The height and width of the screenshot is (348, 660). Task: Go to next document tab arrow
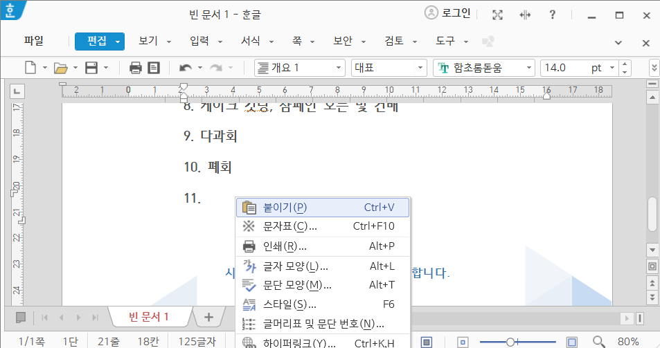(78, 318)
